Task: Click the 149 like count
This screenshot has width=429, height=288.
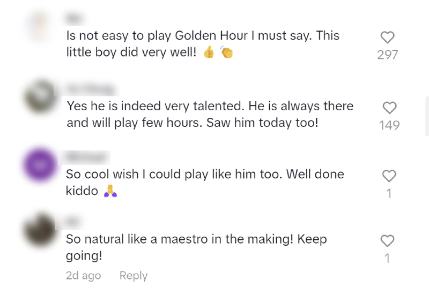Action: tap(389, 125)
